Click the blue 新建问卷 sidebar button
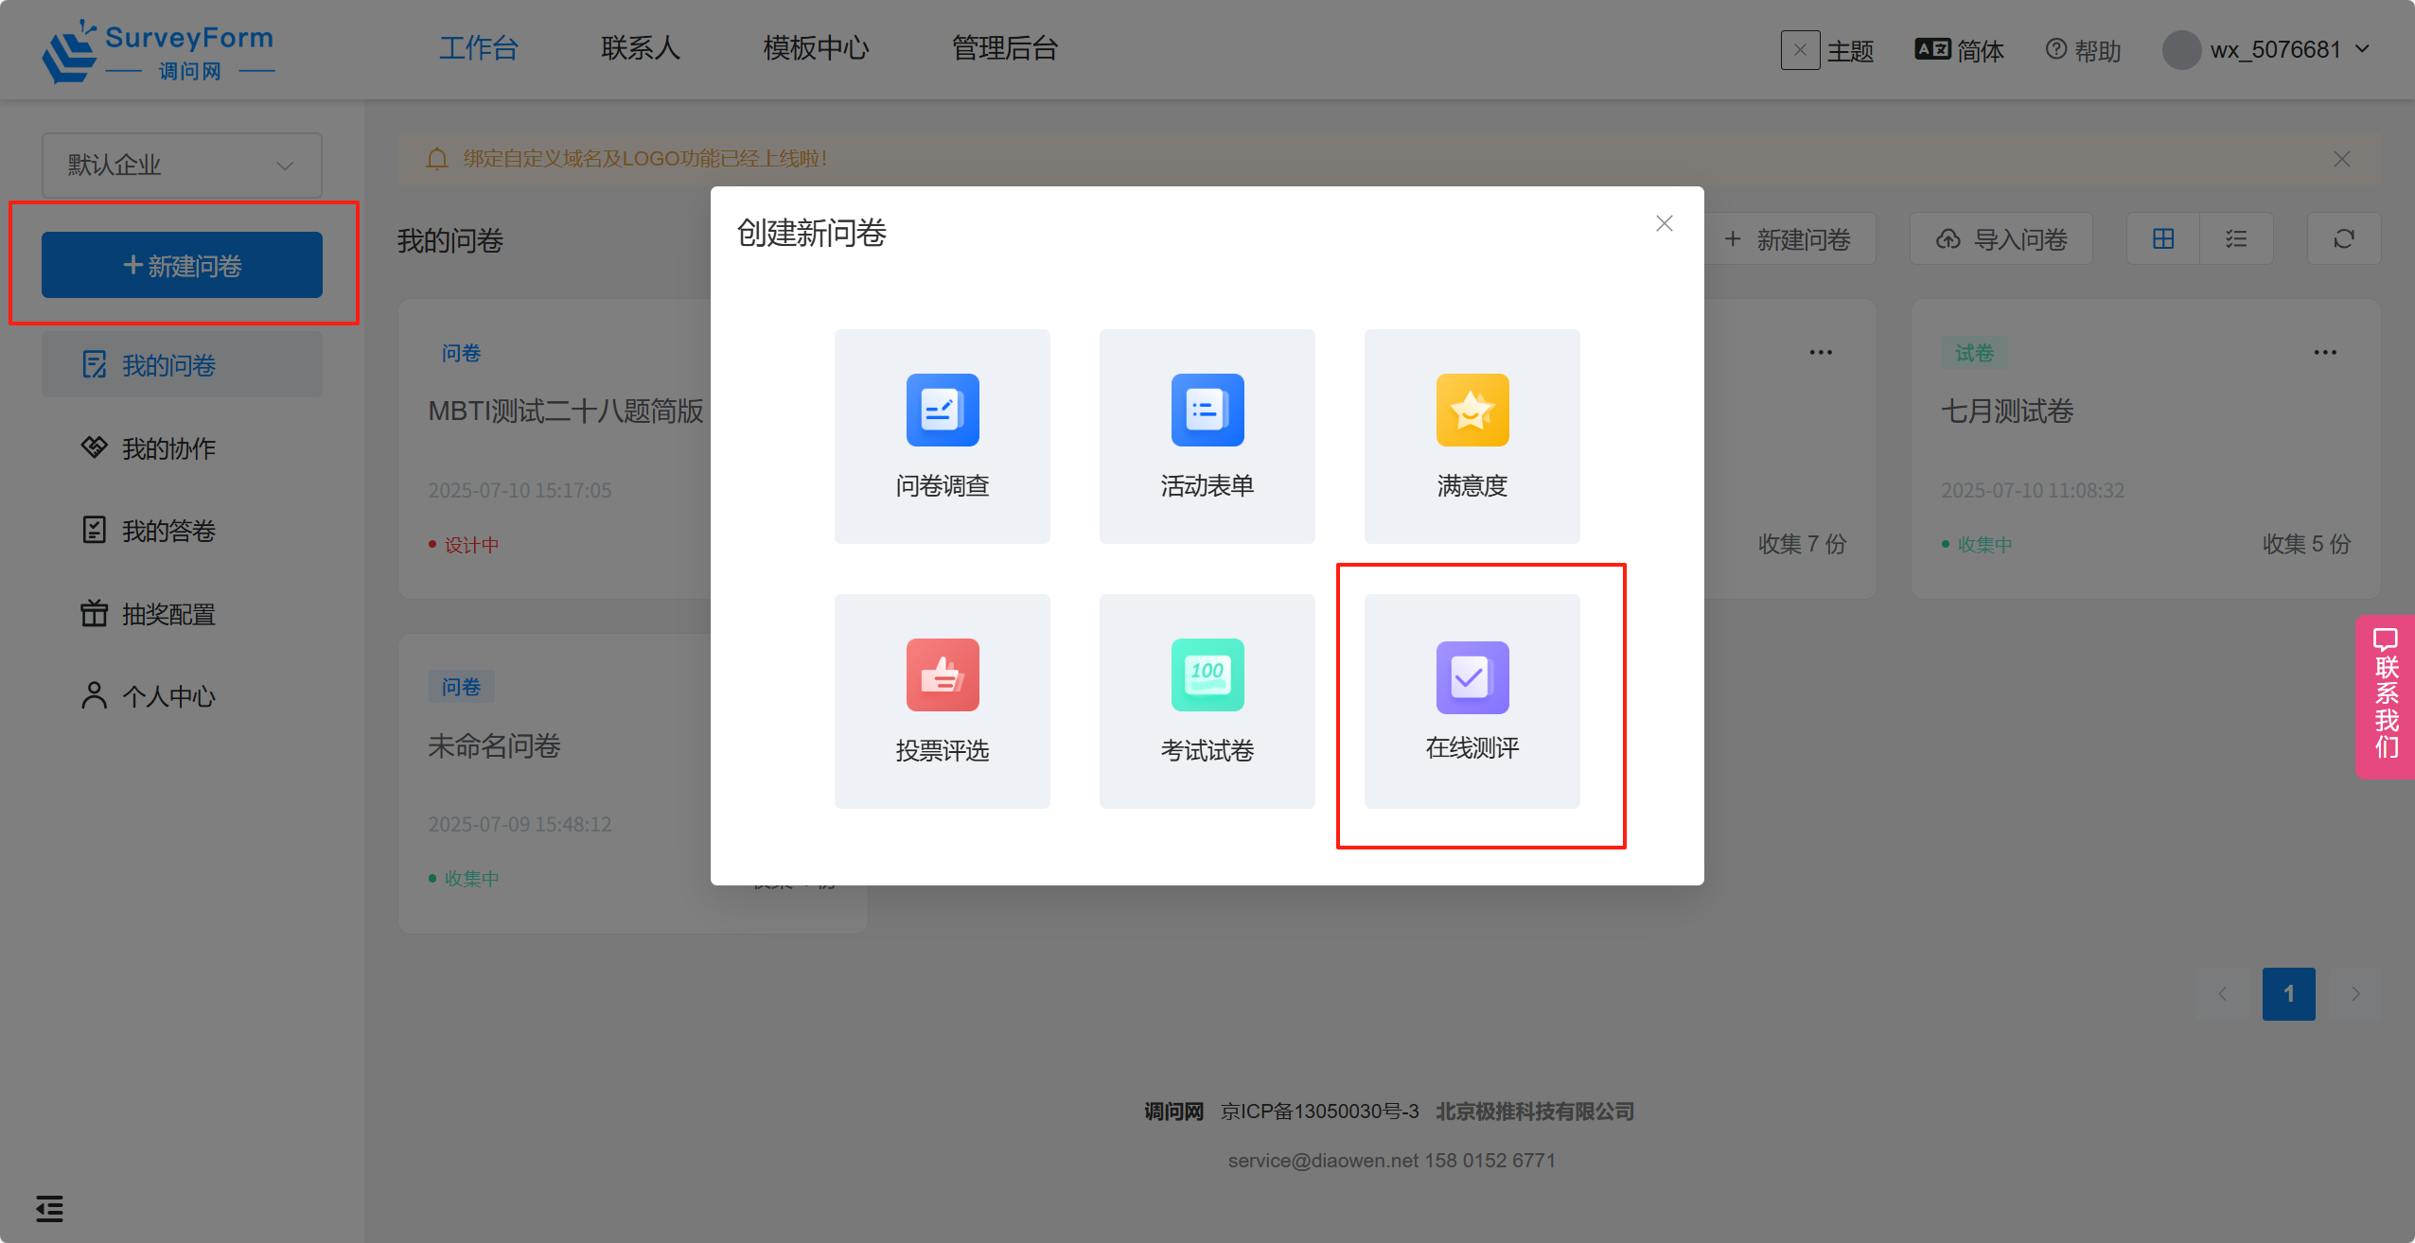 click(182, 266)
